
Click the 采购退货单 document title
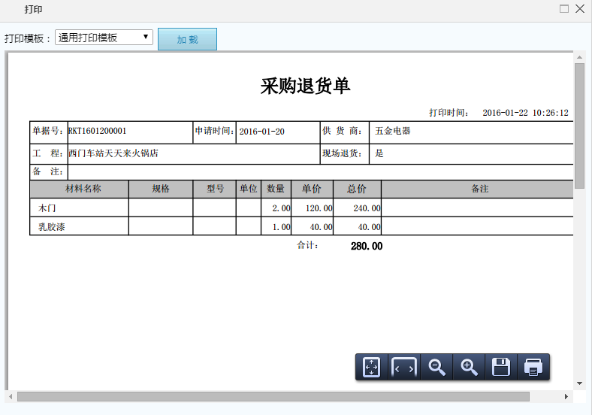point(305,86)
